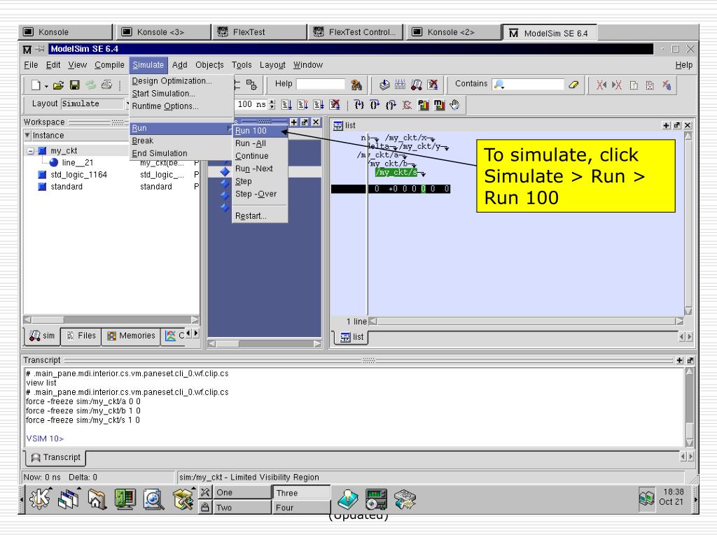717x537 pixels.
Task: Click the Save floppy disk icon
Action: coord(74,85)
